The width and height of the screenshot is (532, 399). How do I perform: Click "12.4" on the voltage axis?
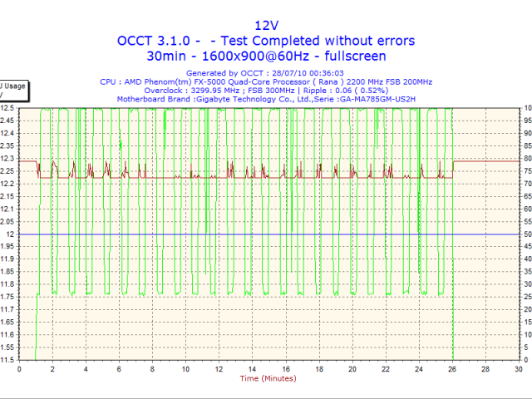tap(7, 133)
